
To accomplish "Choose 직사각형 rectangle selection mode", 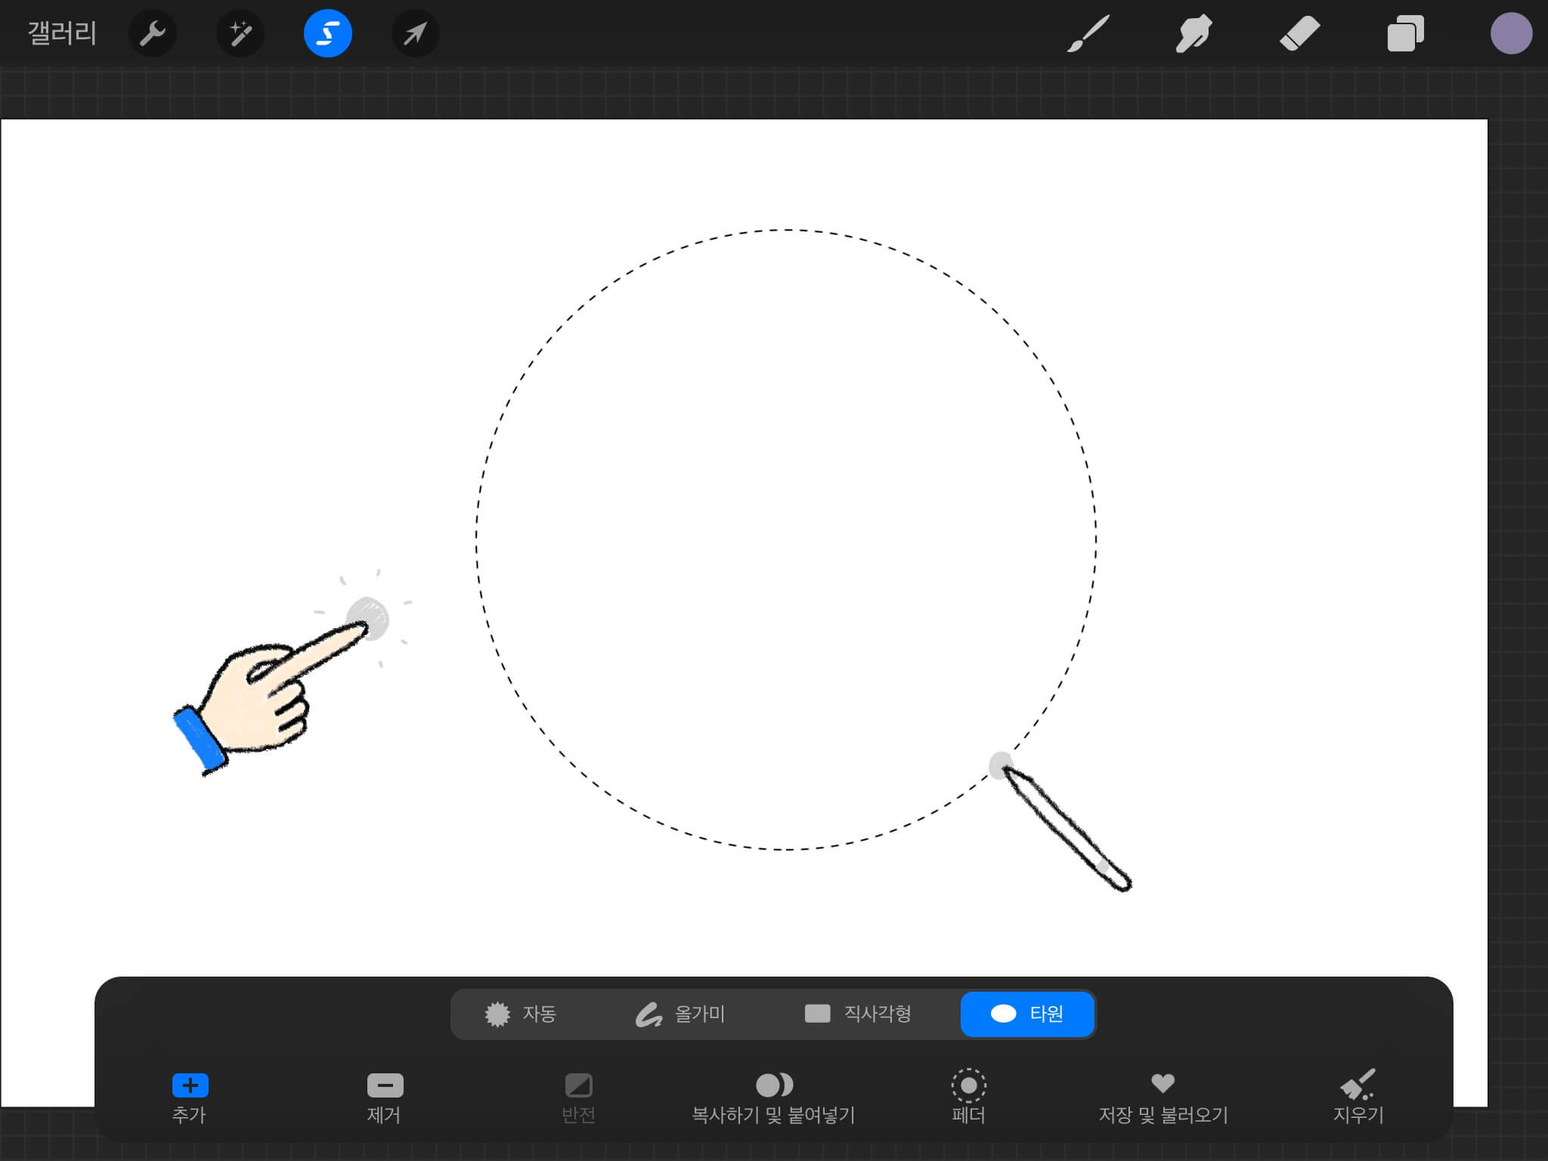I will coord(859,1014).
